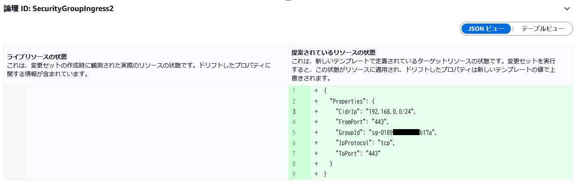Select line number 5 in the diff
This screenshot has width=576, height=183.
coord(294,133)
